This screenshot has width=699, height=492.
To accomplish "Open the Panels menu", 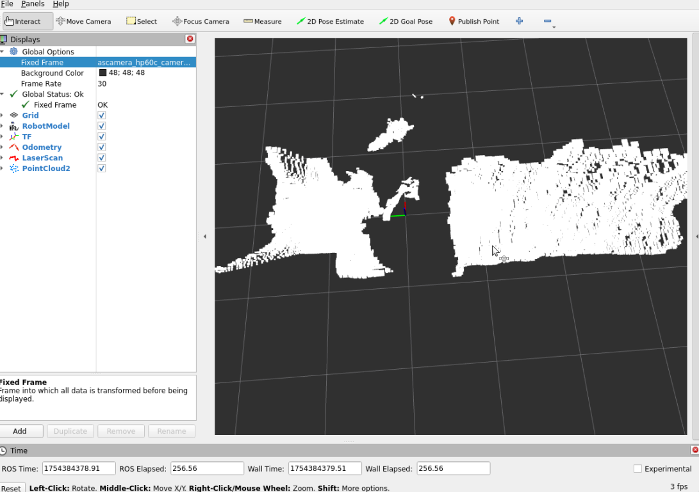I will (33, 4).
